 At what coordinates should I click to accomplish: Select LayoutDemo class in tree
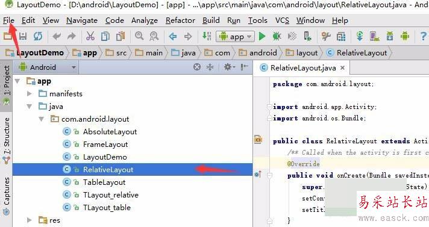pos(105,157)
